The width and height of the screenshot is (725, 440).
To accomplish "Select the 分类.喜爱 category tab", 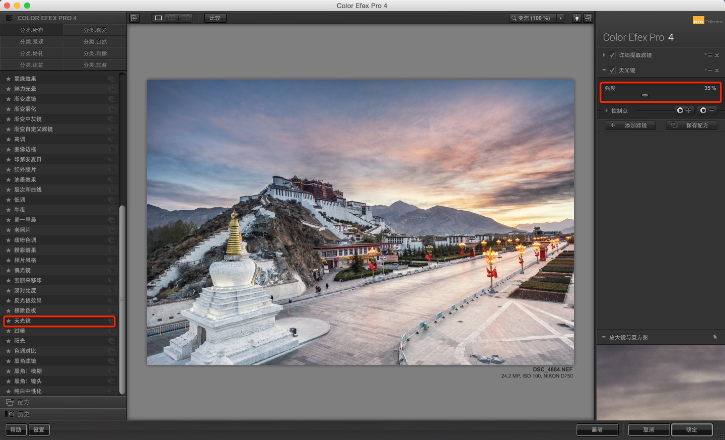I will pos(95,30).
